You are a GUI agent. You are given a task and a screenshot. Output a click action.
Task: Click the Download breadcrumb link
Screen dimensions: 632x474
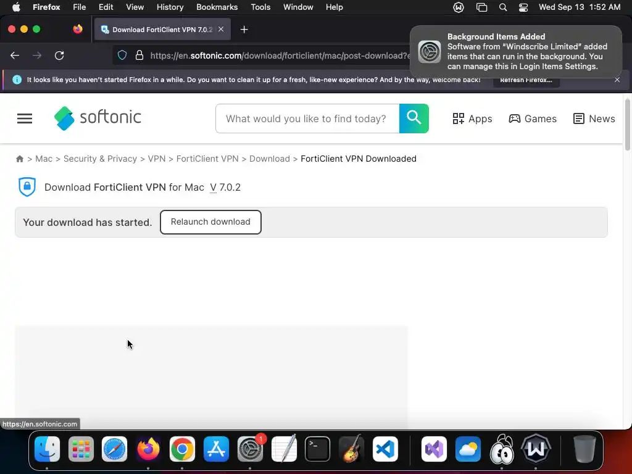[x=270, y=159]
